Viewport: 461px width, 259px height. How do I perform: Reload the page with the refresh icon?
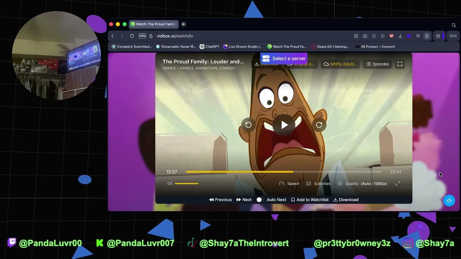click(132, 36)
